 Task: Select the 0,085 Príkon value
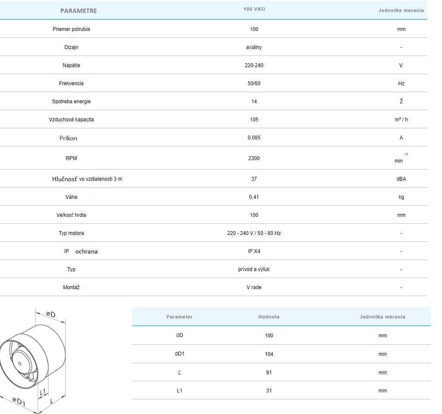254,138
